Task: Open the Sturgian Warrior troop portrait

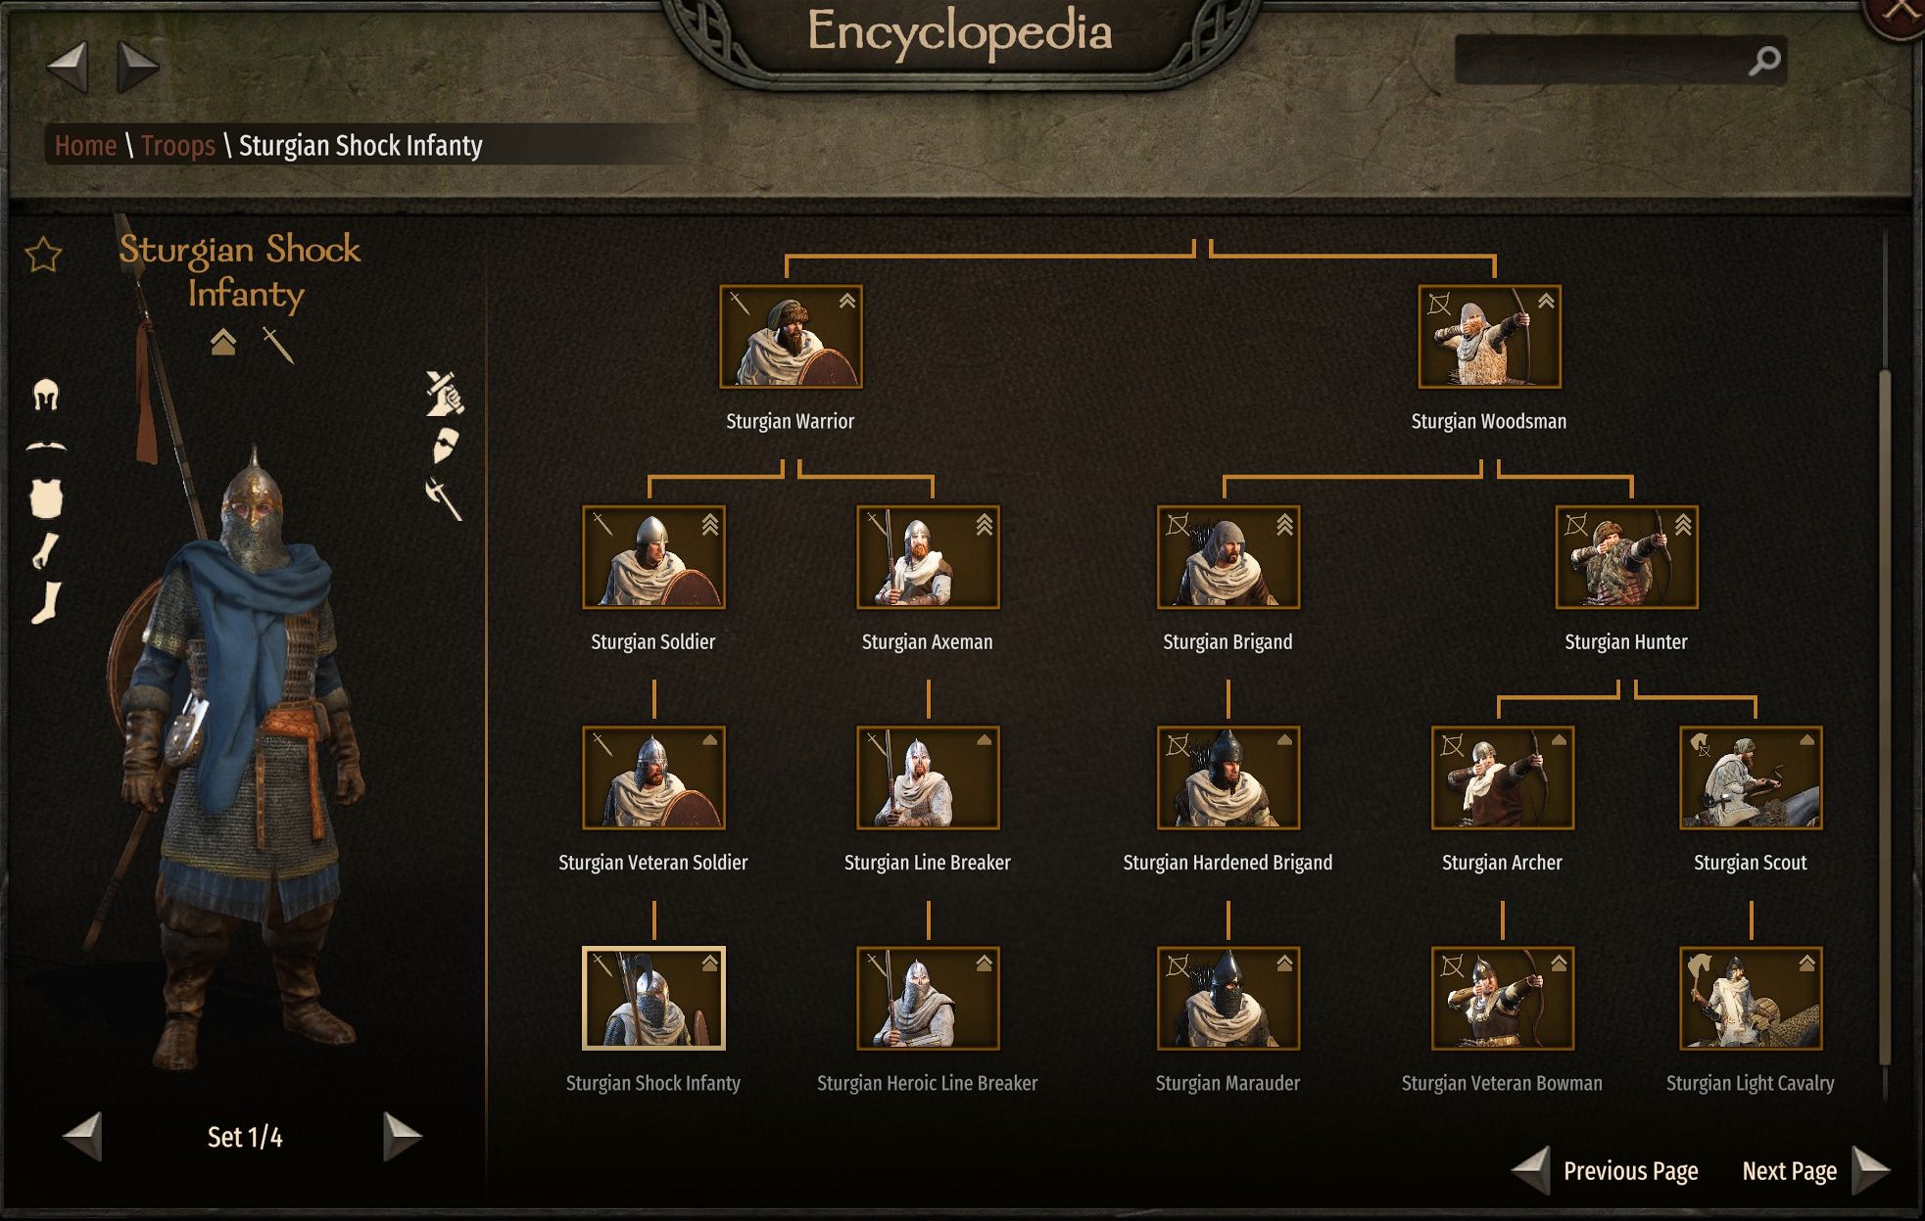Action: click(791, 337)
